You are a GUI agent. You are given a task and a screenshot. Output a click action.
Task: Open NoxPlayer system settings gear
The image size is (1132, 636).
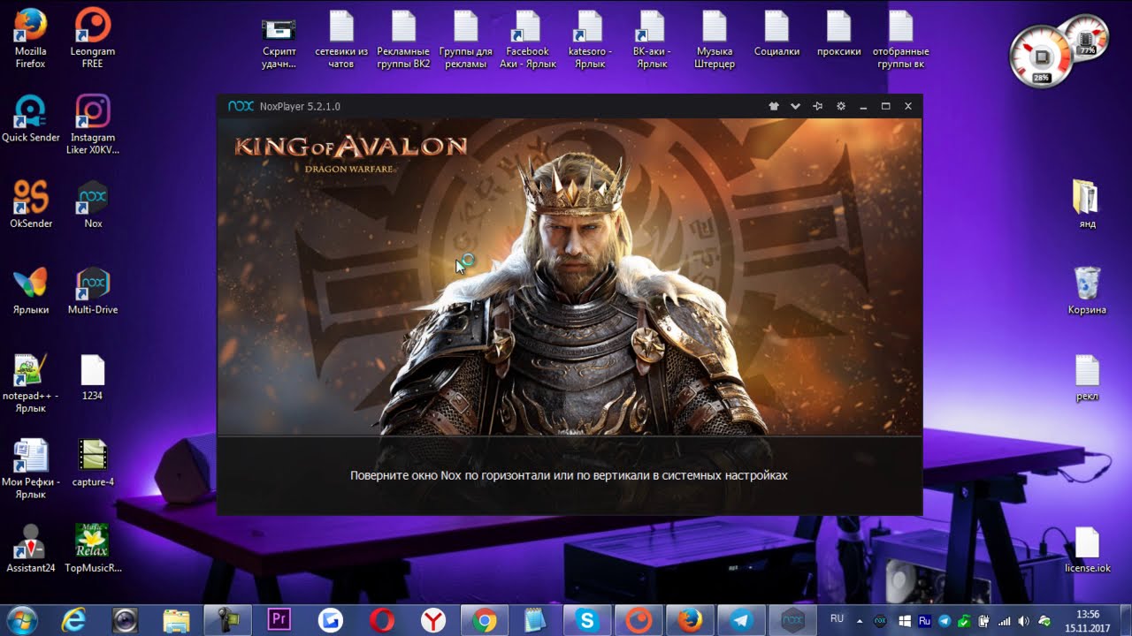click(x=840, y=106)
